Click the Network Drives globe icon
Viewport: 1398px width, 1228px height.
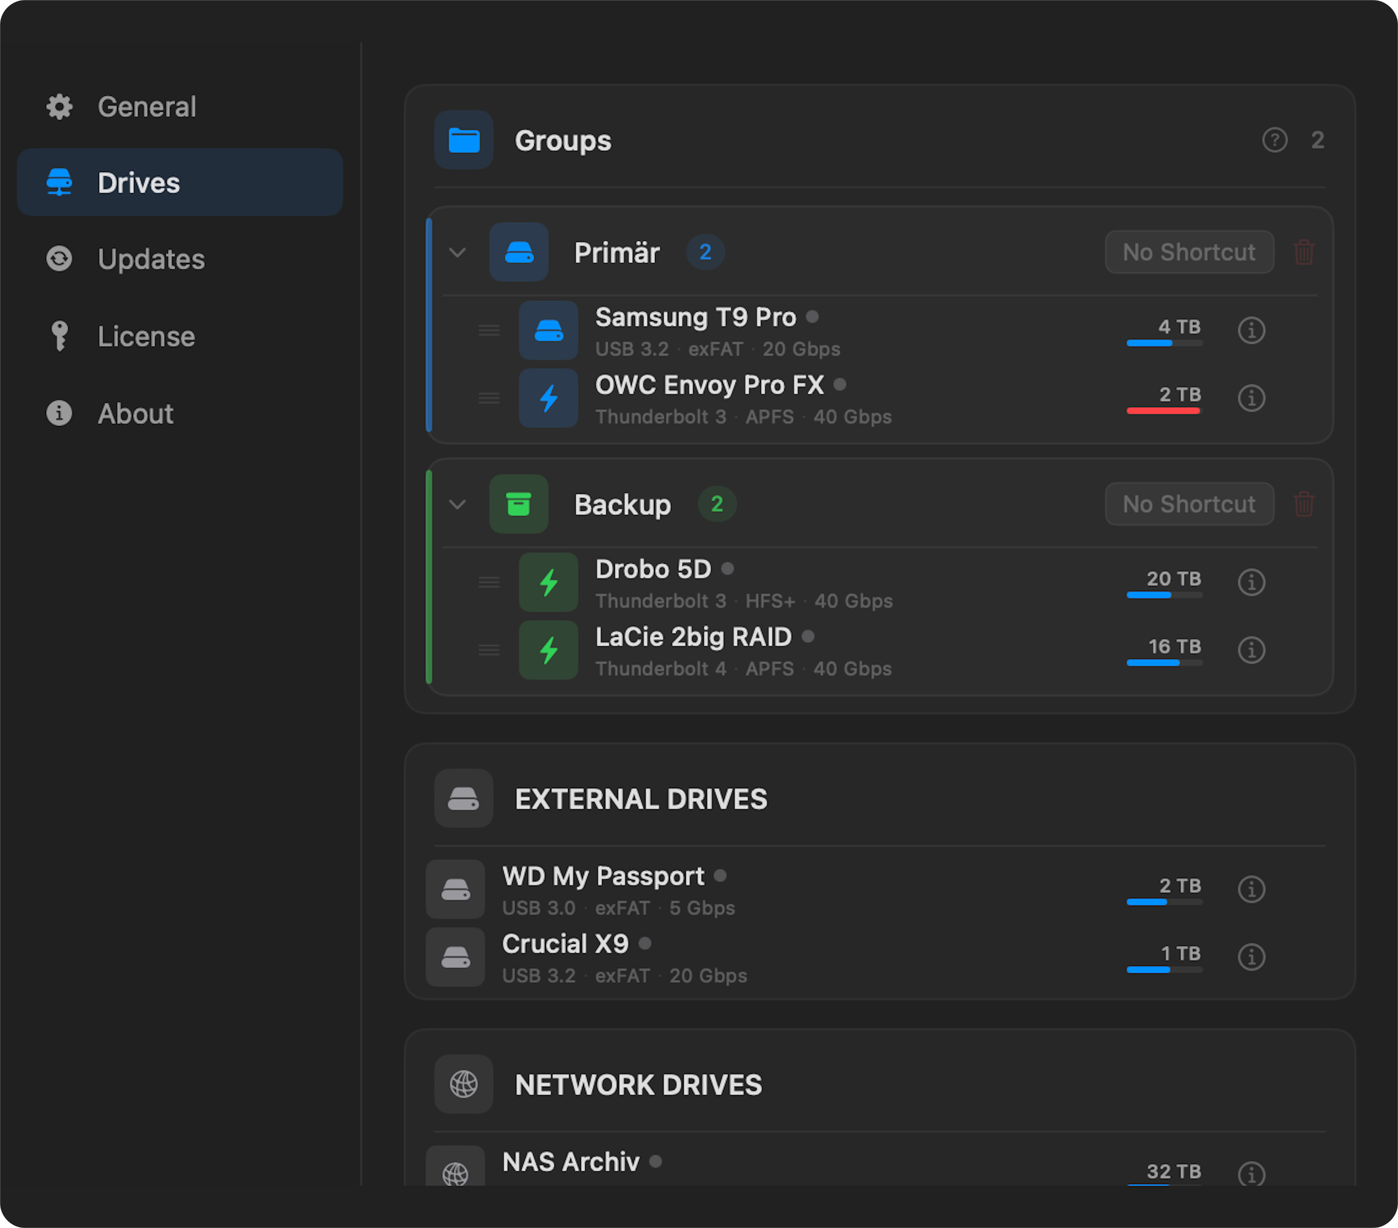[463, 1085]
